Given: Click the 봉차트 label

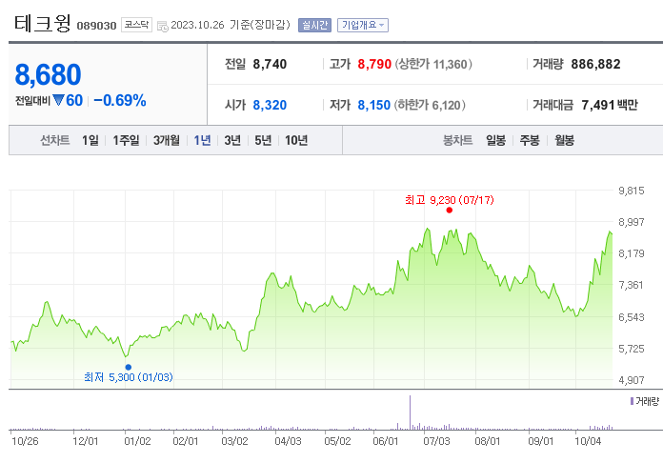Looking at the screenshot, I should point(457,140).
